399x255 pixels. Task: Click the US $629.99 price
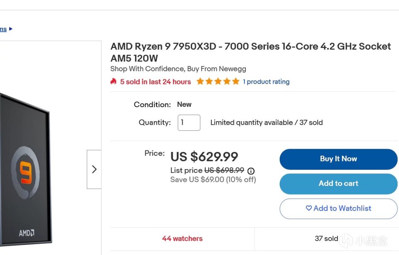[204, 157]
